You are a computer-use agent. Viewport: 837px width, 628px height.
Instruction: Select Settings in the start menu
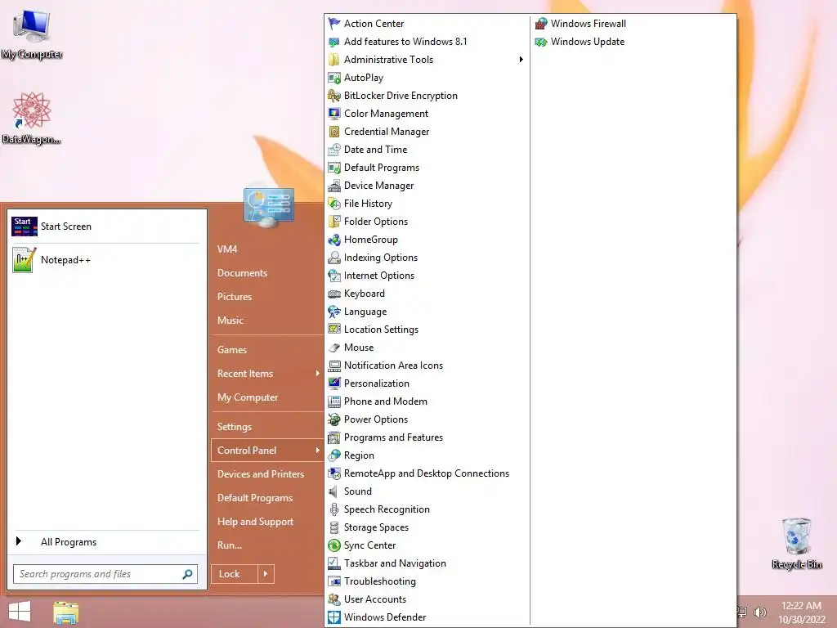tap(235, 427)
